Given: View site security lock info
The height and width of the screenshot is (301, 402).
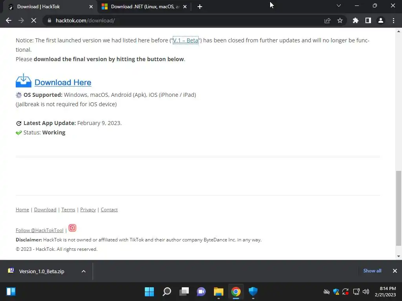Looking at the screenshot, I should point(49,20).
